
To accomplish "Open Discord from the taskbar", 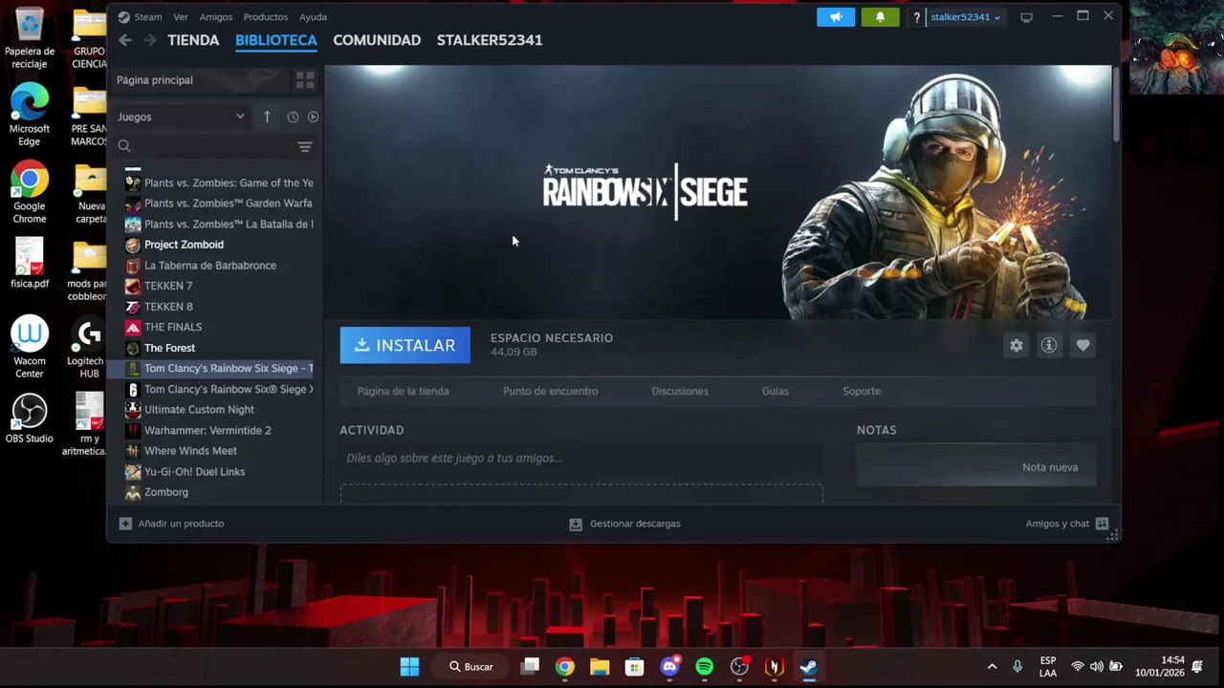I will [670, 667].
